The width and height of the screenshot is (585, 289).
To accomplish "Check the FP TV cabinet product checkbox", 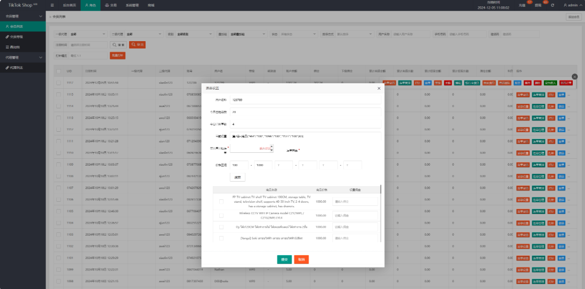I will pos(221,201).
